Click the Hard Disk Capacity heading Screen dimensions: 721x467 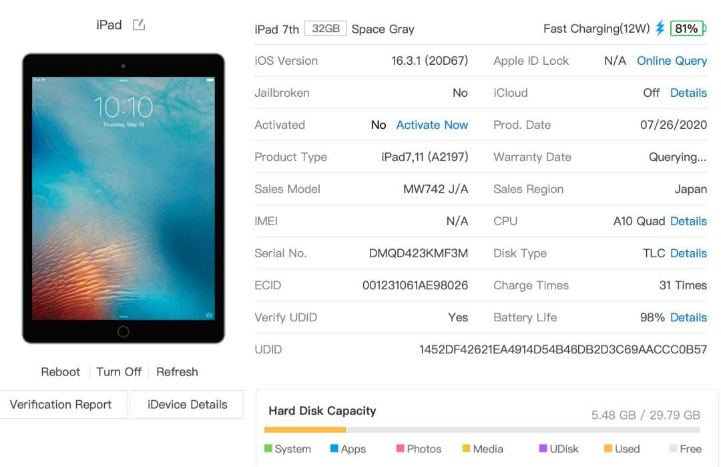point(322,411)
